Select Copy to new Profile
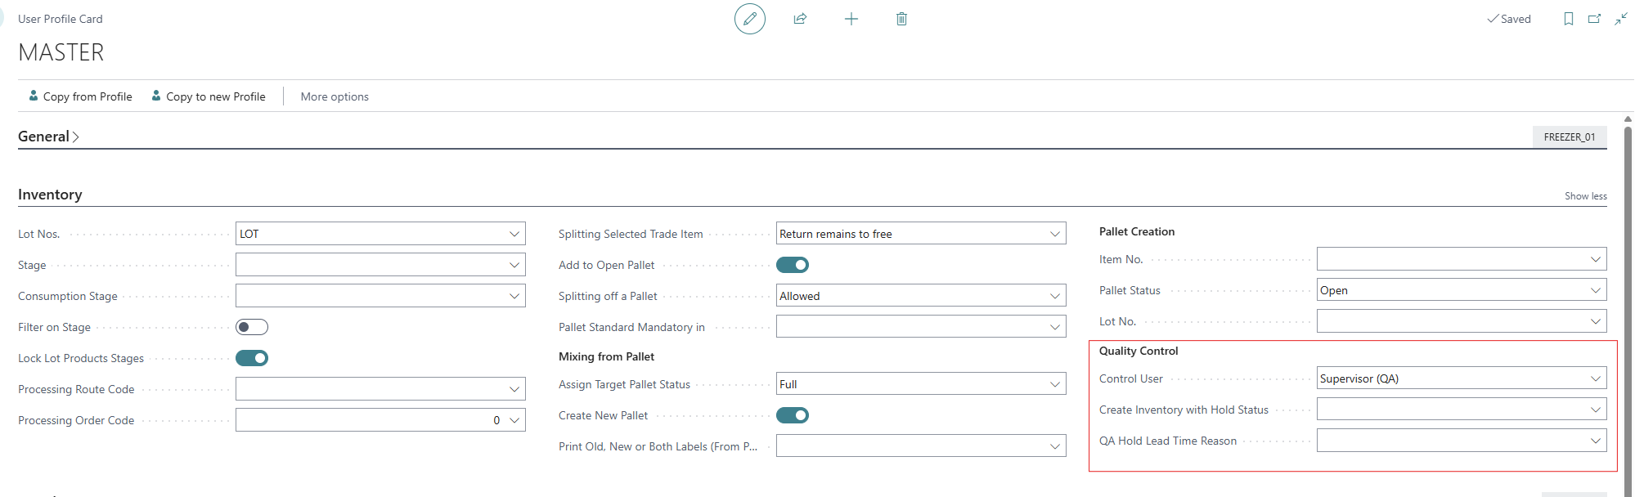This screenshot has height=497, width=1635. [x=209, y=96]
